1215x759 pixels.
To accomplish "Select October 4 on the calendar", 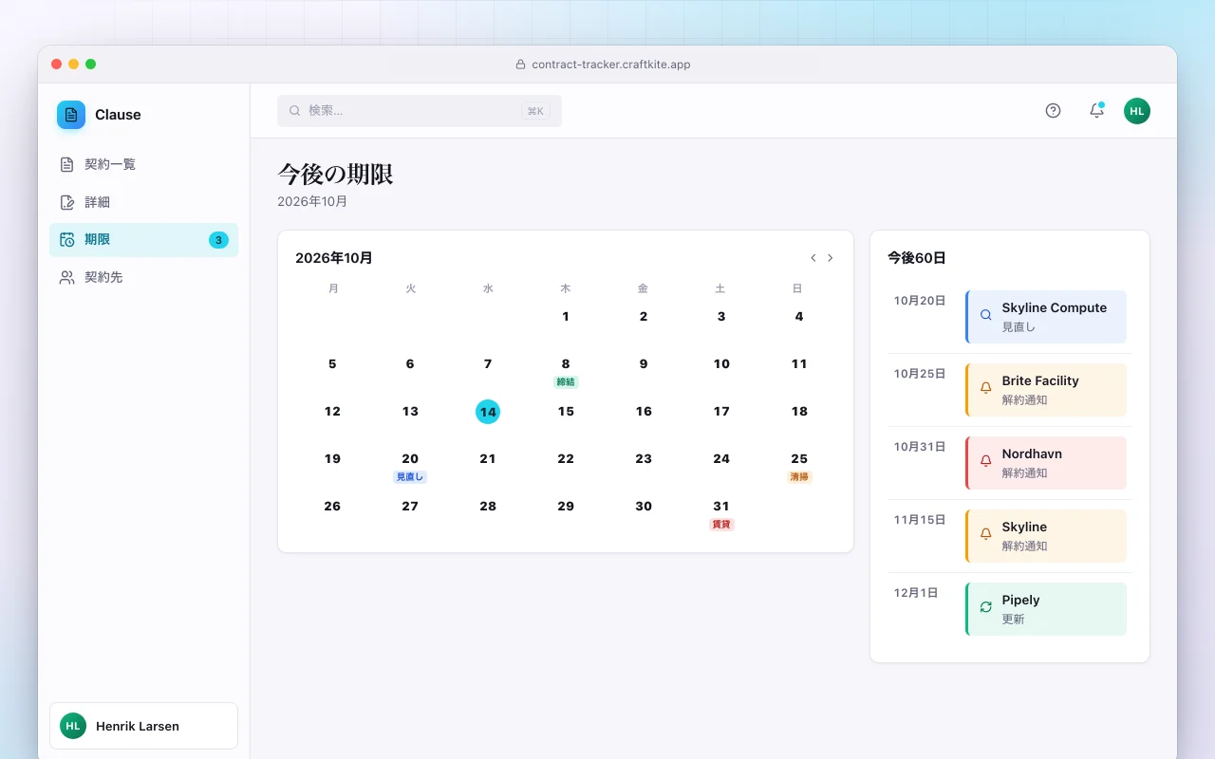I will (x=799, y=317).
